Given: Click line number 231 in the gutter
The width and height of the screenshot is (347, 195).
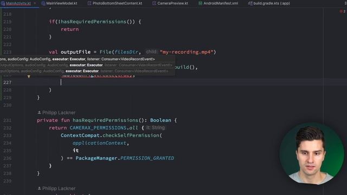Looking at the screenshot, I should pyautogui.click(x=7, y=120).
